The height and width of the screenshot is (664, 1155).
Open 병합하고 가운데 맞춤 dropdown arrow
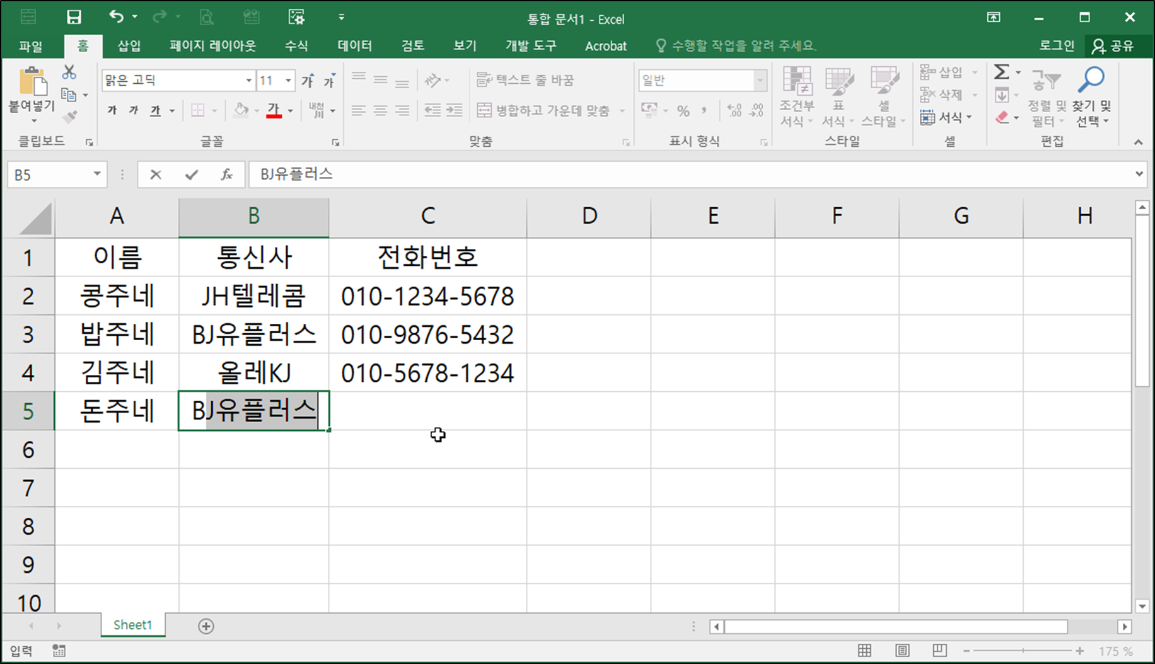pyautogui.click(x=622, y=111)
